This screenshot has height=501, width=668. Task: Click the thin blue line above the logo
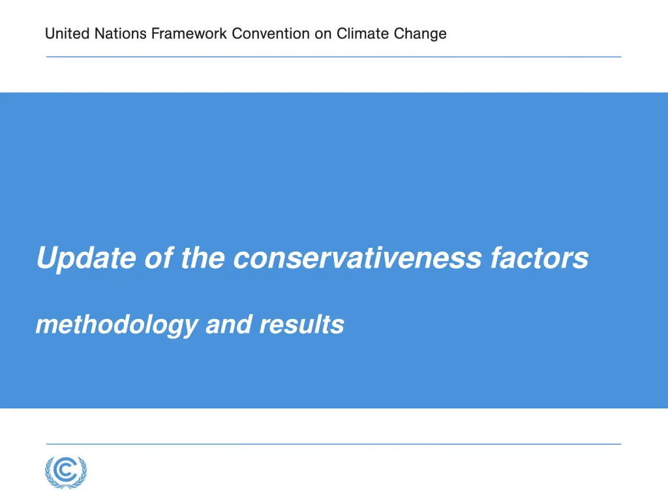coord(333,444)
